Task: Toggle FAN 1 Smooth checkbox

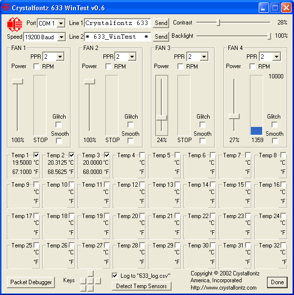Action: 59,141
